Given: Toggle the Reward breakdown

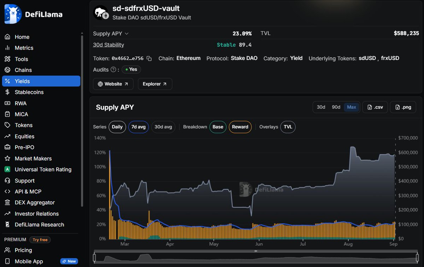Looking at the screenshot, I should point(240,127).
